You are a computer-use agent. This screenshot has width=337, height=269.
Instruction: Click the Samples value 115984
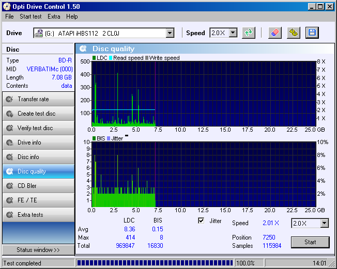272,245
